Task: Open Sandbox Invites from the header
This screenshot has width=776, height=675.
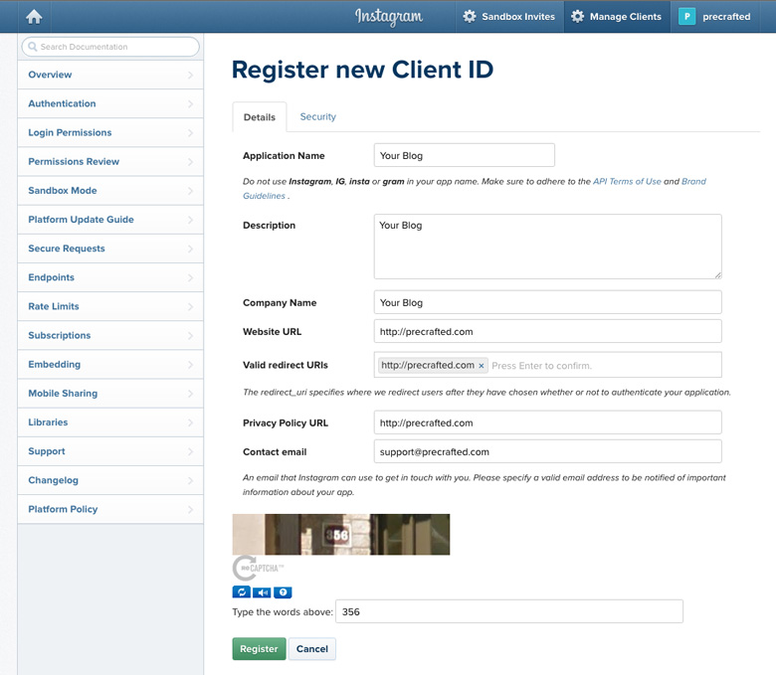Action: click(508, 16)
